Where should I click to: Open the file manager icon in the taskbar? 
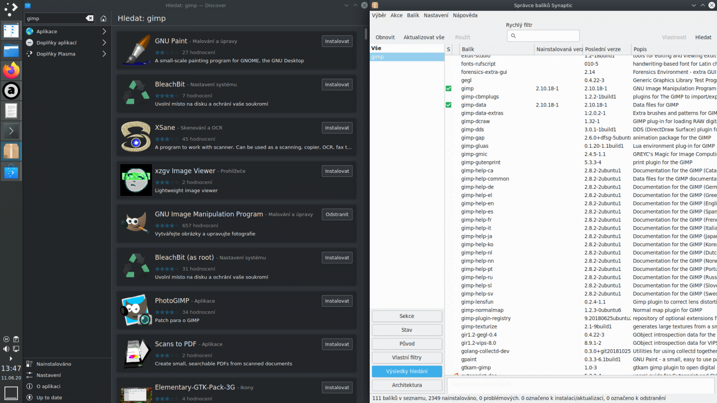click(x=11, y=50)
